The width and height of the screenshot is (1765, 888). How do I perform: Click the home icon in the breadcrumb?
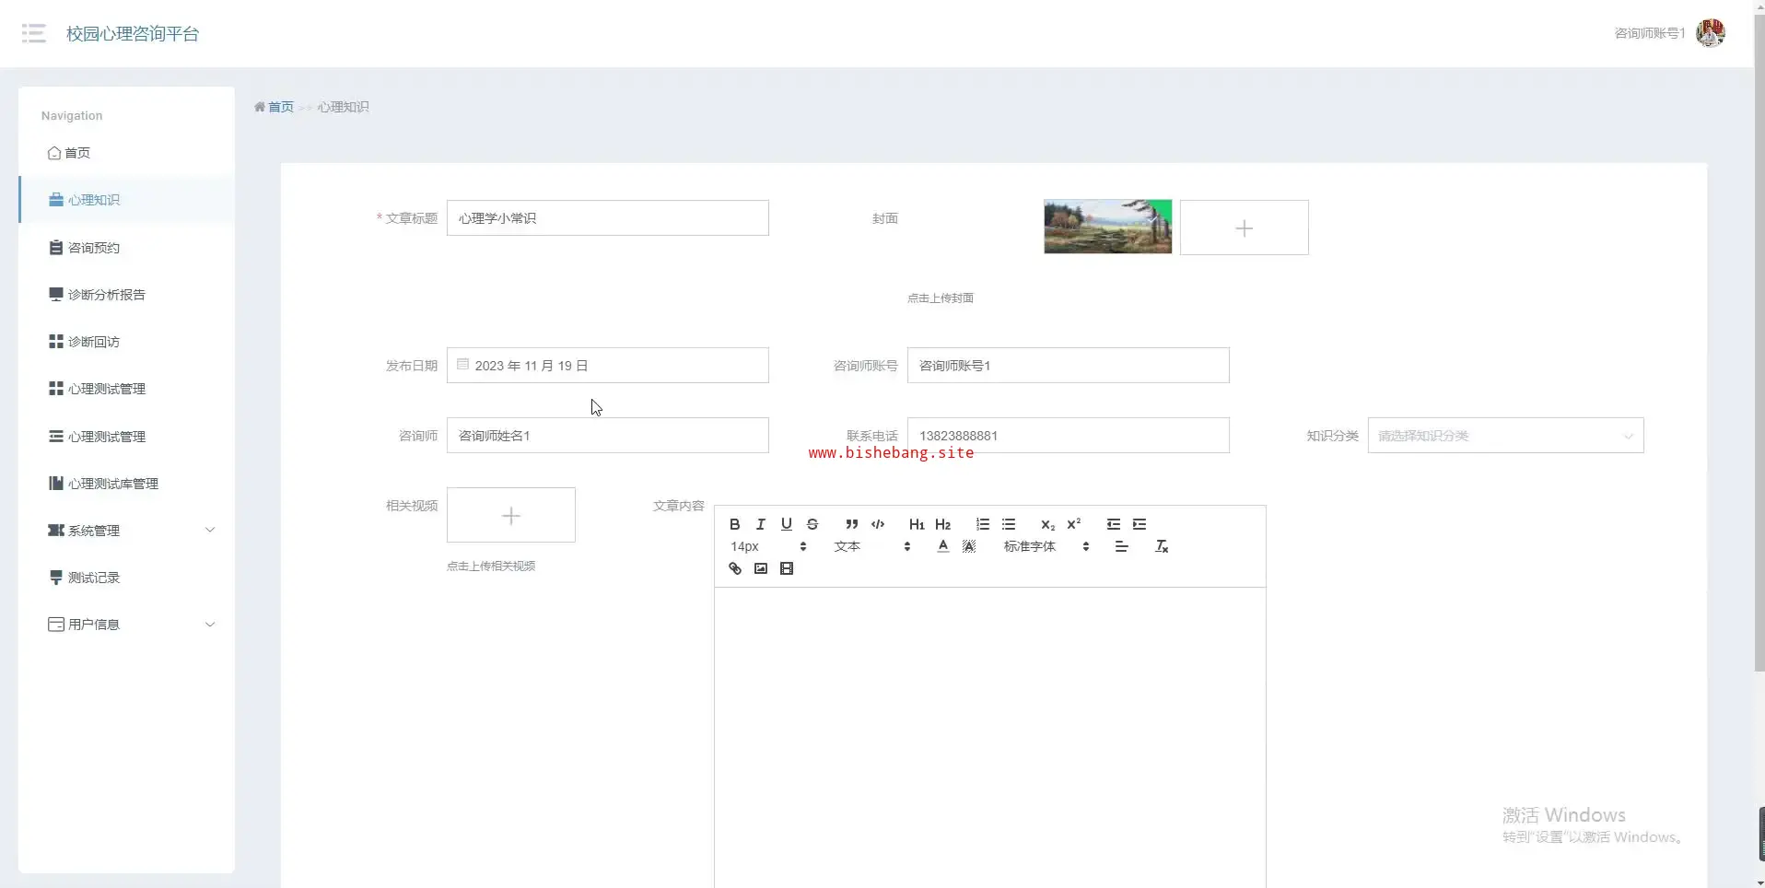tap(260, 107)
